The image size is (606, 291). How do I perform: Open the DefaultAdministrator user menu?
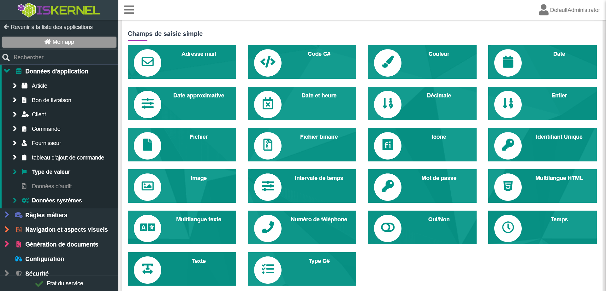coord(569,10)
